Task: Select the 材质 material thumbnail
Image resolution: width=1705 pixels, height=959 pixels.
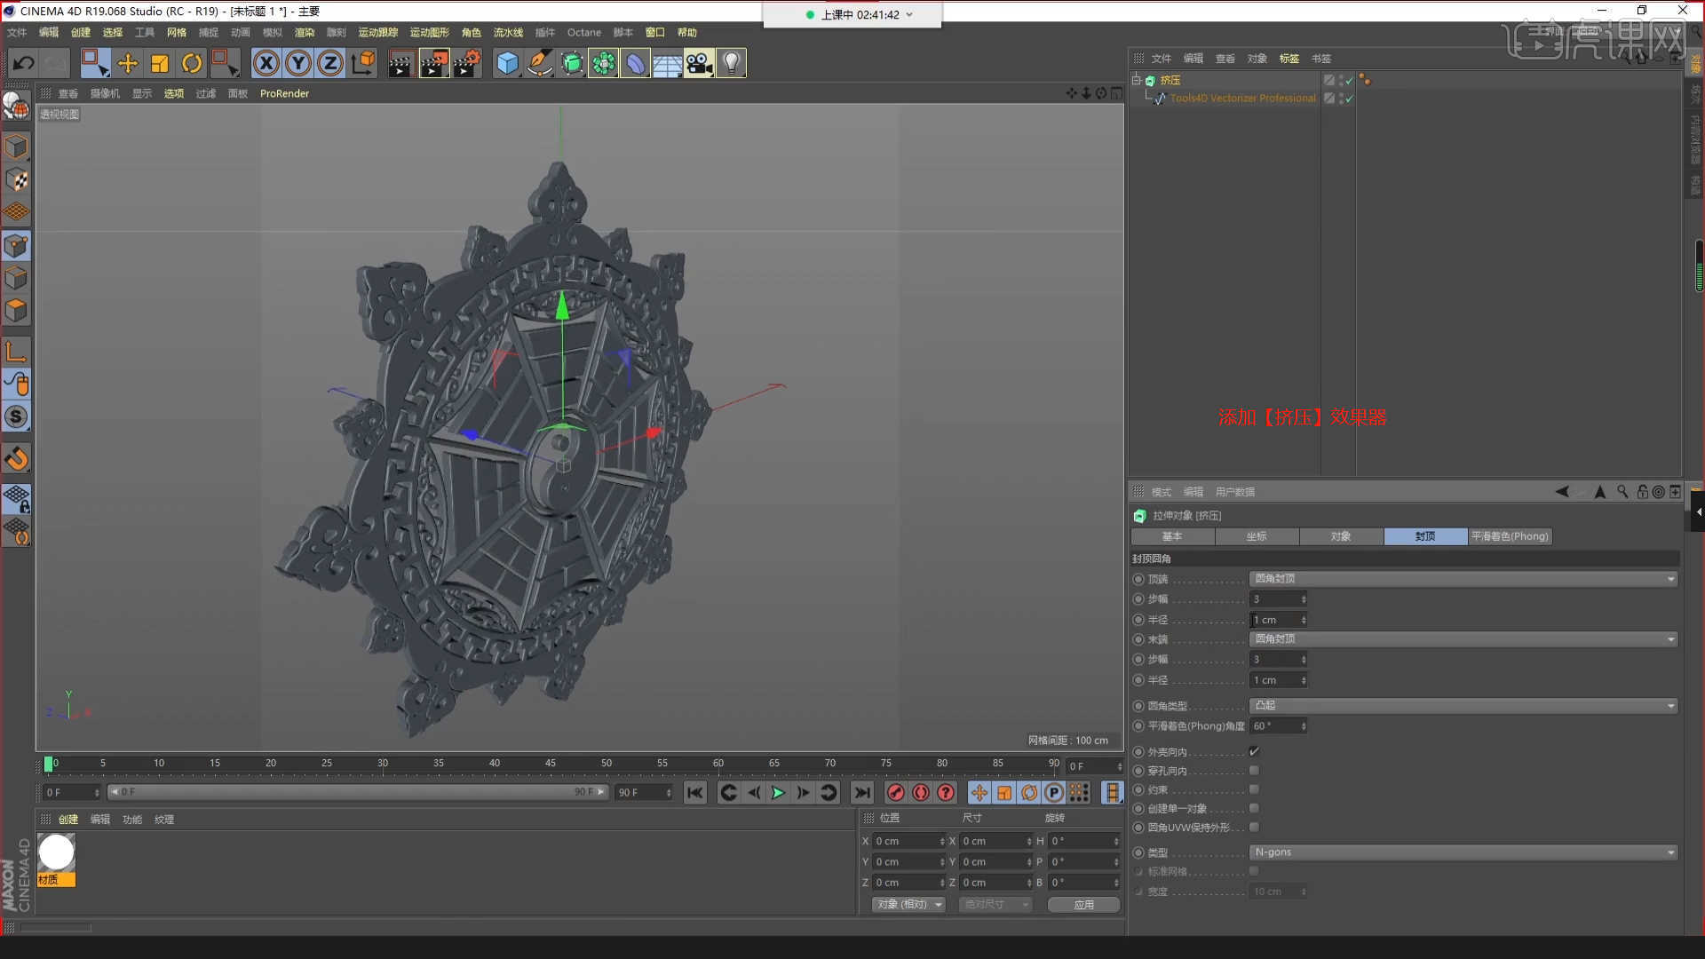Action: (56, 860)
